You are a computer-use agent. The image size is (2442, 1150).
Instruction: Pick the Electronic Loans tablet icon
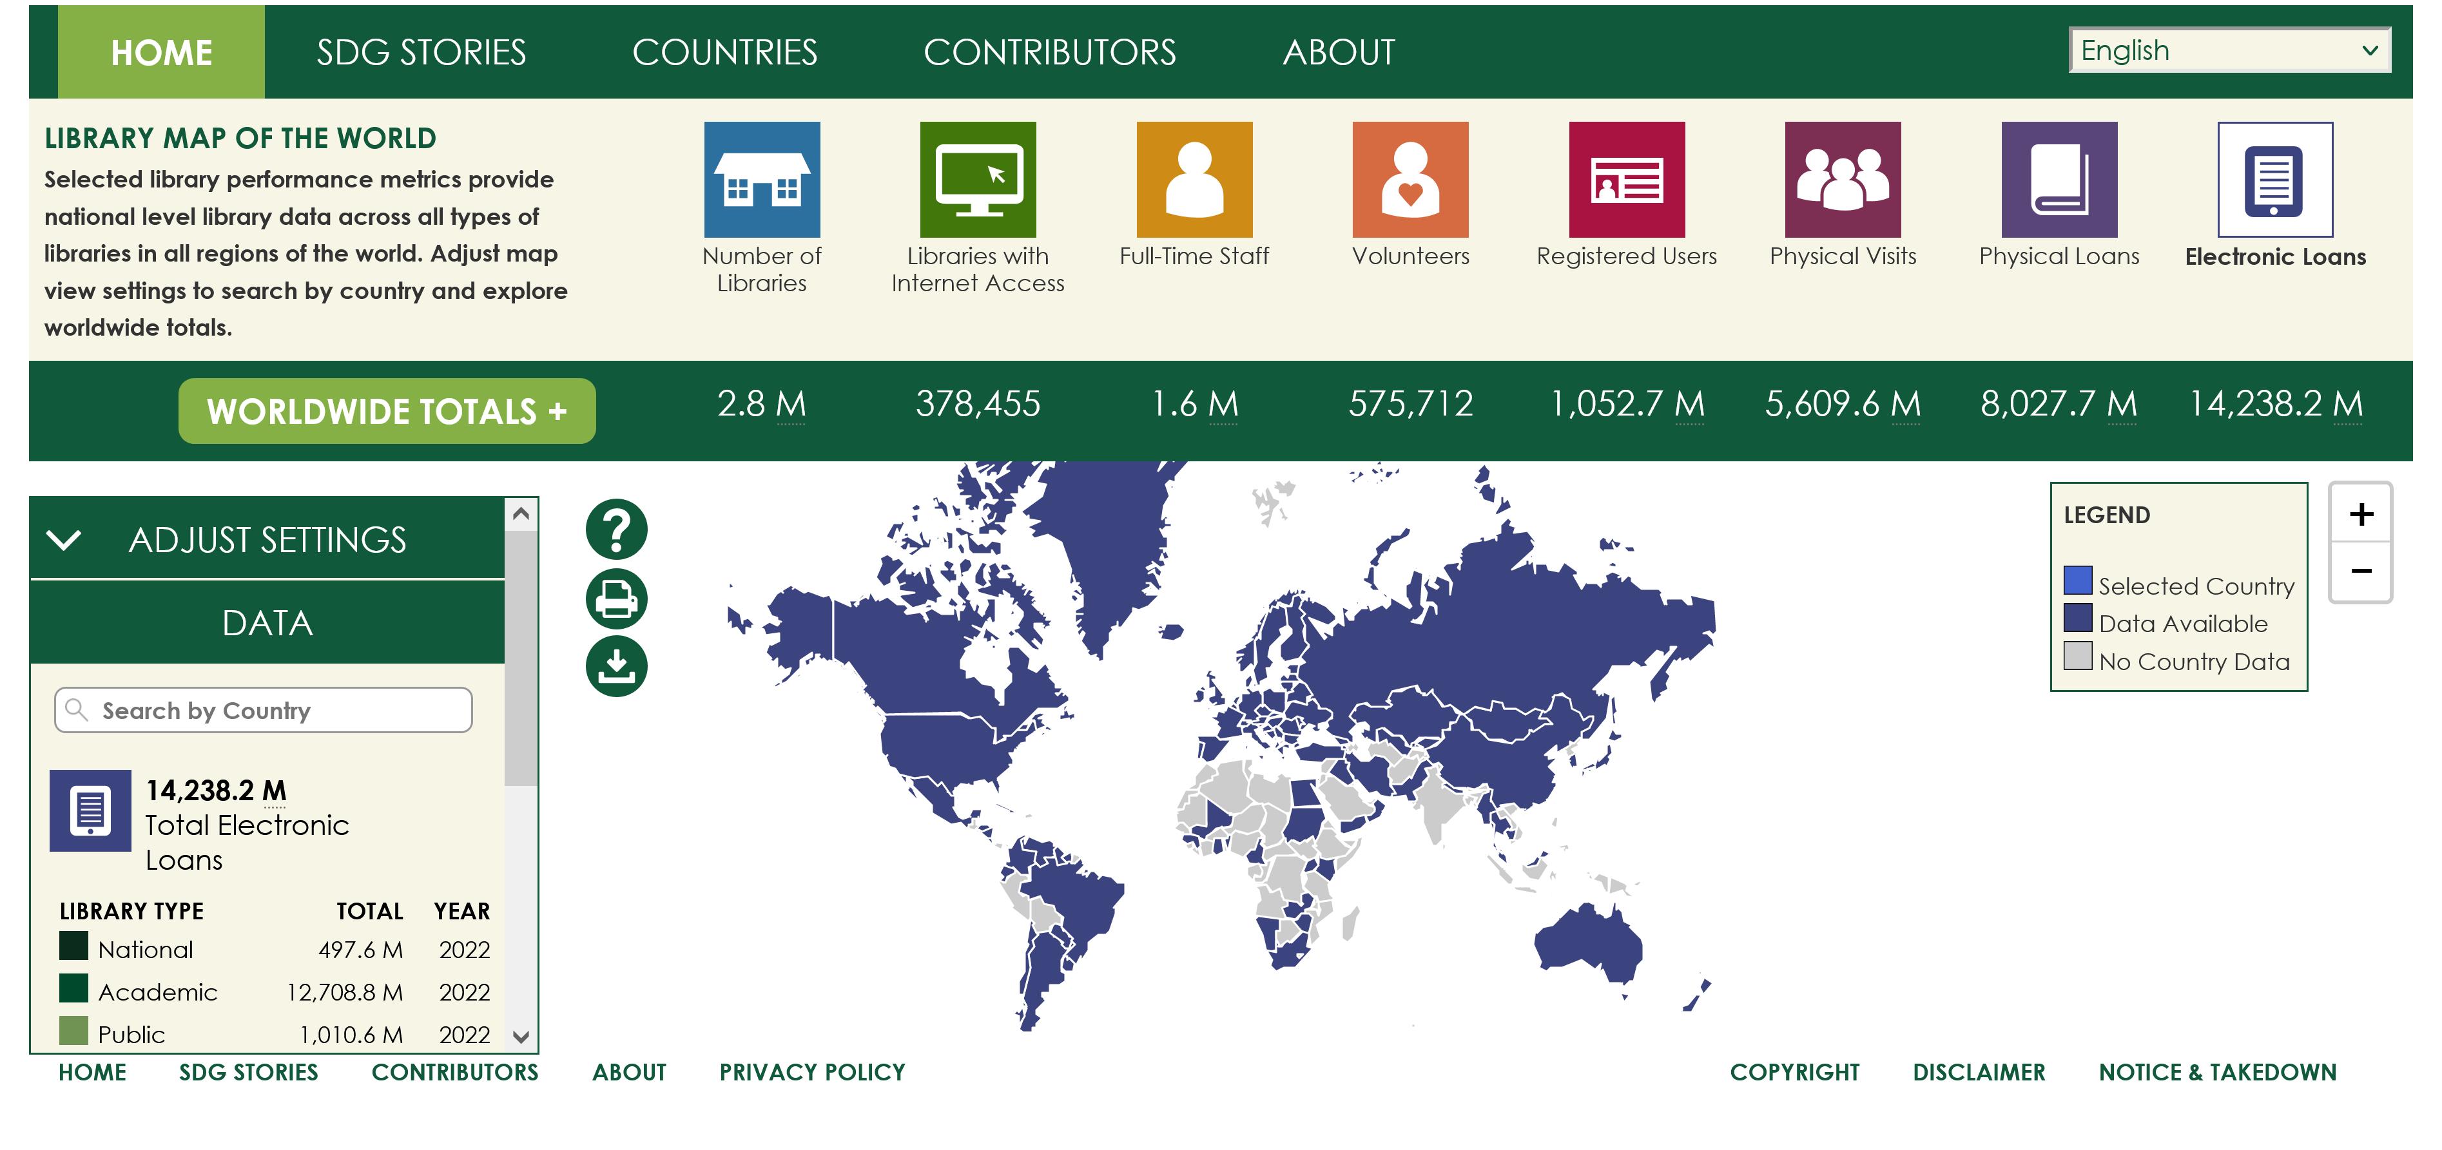2275,179
